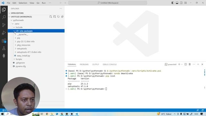Open the Go menu

tap(38, 3)
